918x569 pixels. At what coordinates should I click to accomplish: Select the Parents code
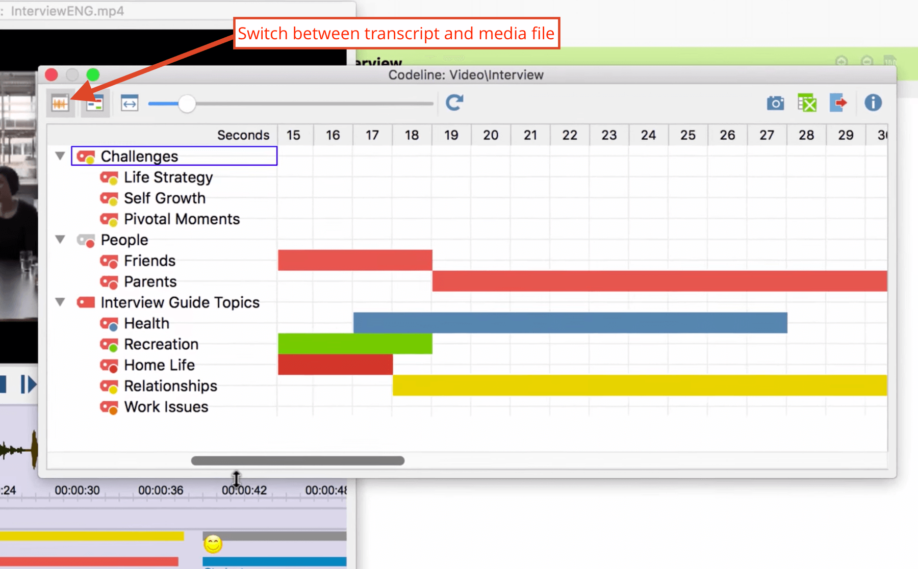150,281
